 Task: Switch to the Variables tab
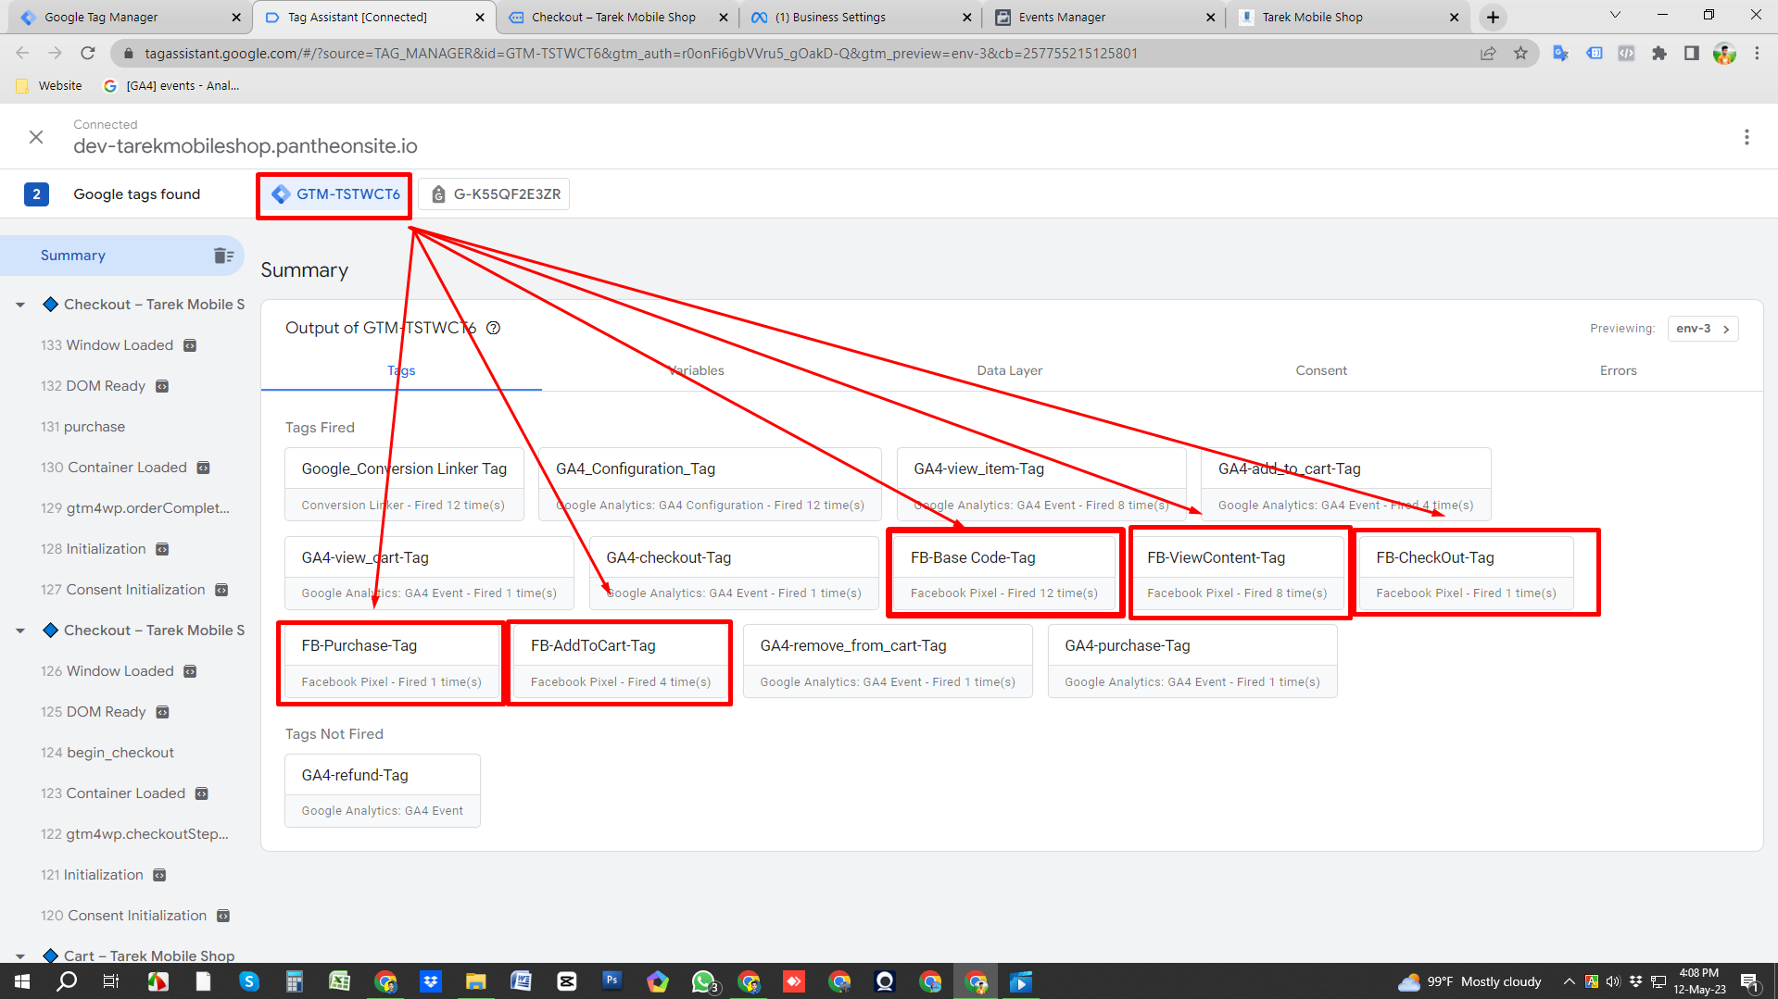click(697, 370)
